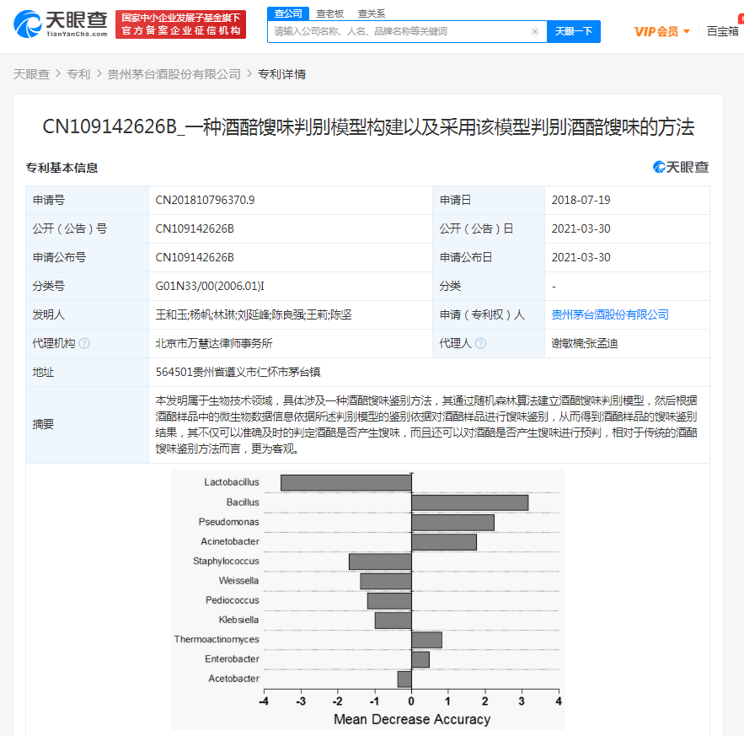Select 申请公布日 value 2021-03-30

click(581, 258)
